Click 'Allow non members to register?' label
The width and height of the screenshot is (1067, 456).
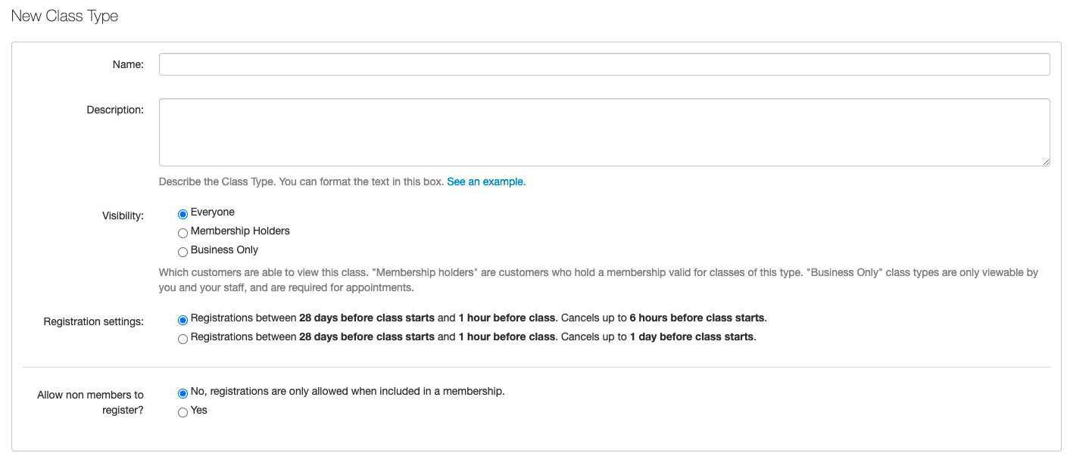pyautogui.click(x=90, y=402)
